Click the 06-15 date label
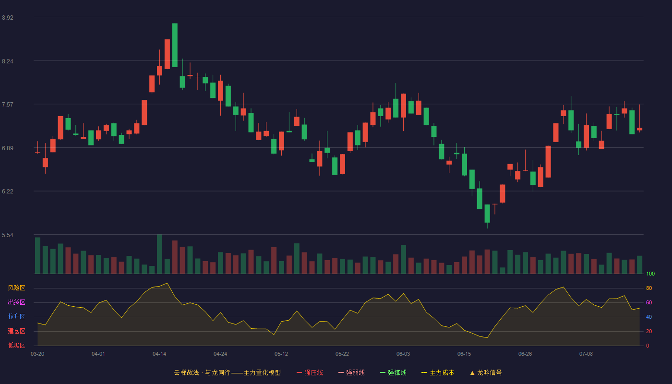This screenshot has width=672, height=384. point(464,354)
